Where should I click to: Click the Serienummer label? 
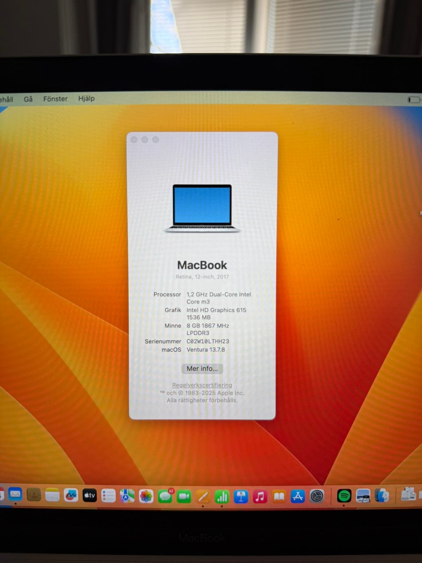(163, 341)
